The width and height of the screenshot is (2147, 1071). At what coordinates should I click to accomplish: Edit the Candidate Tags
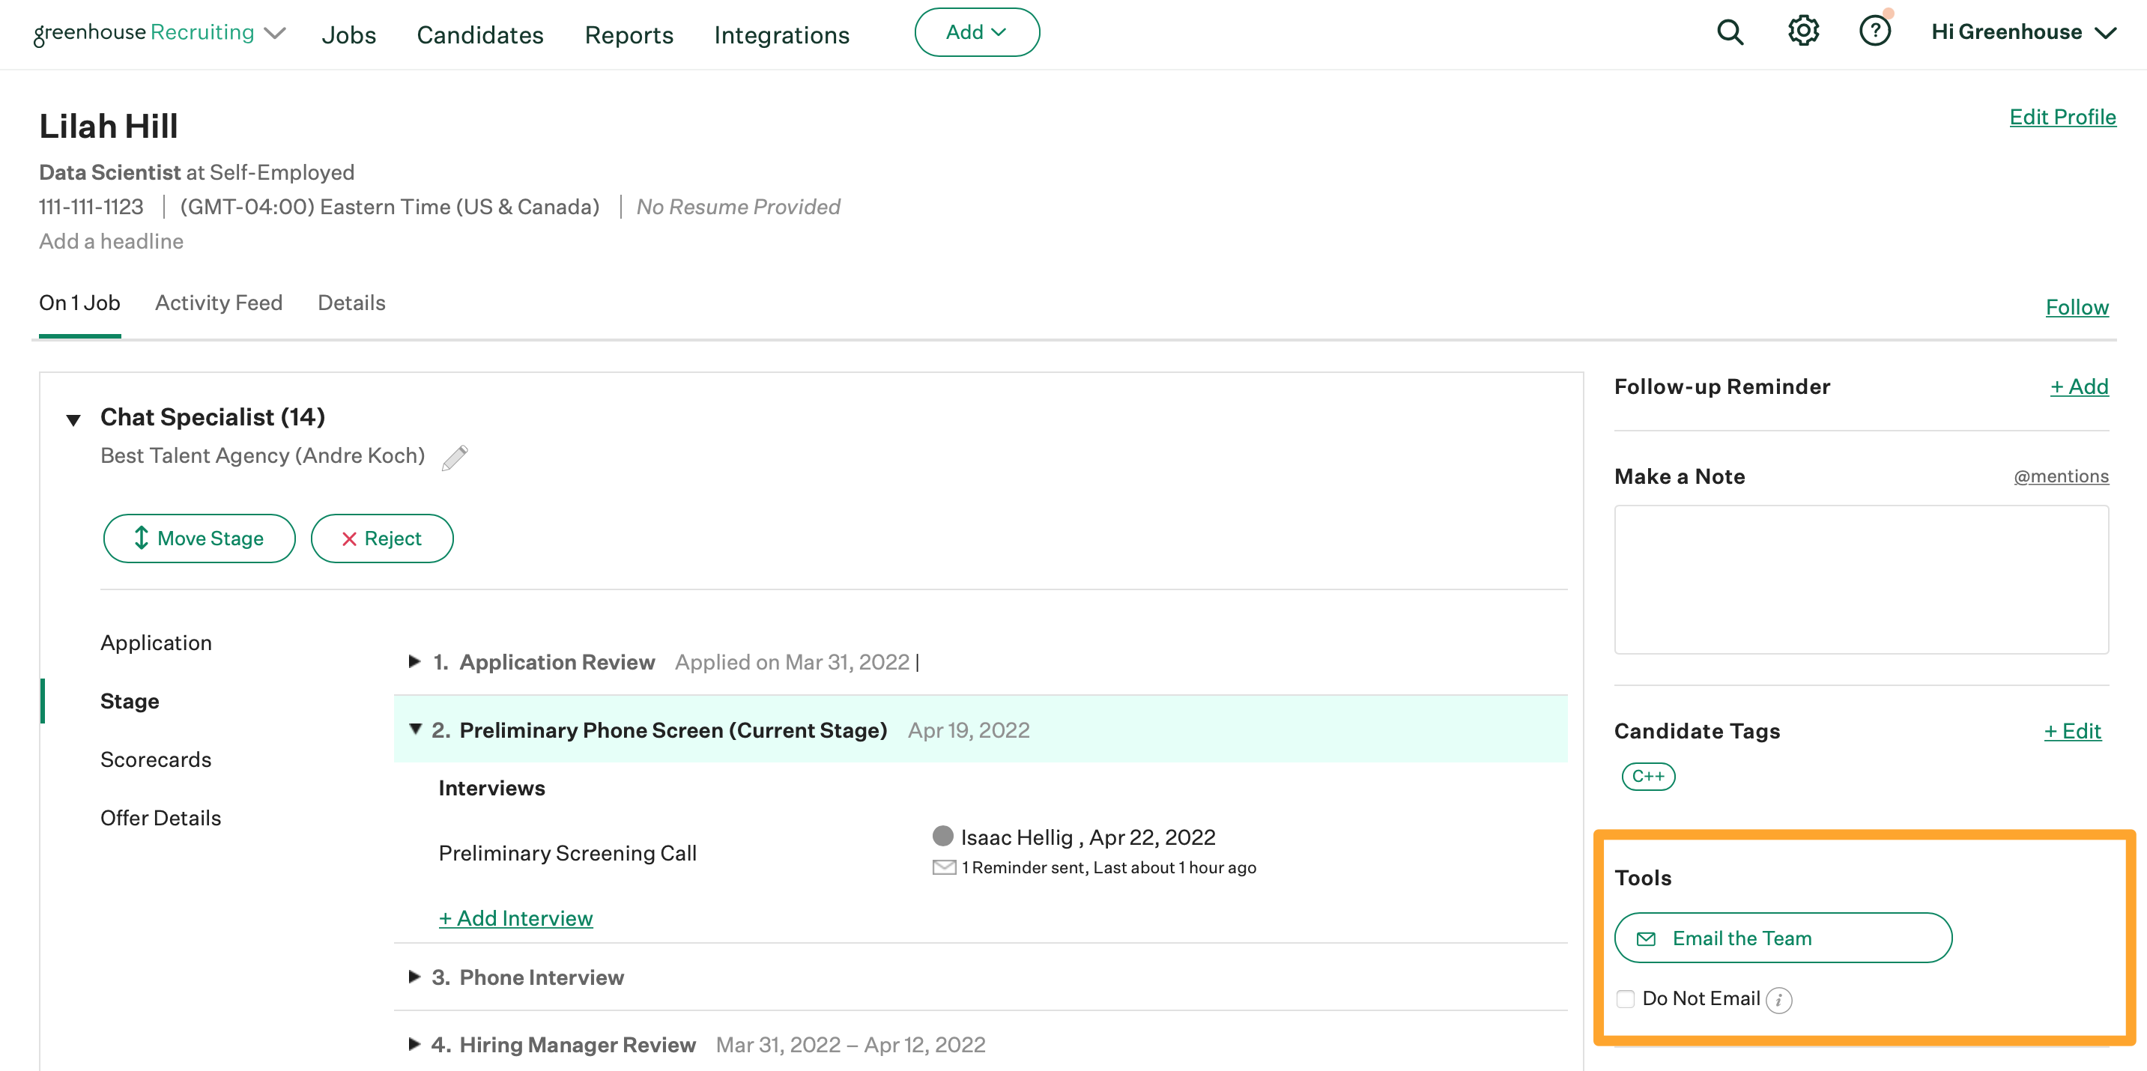pyautogui.click(x=2072, y=731)
